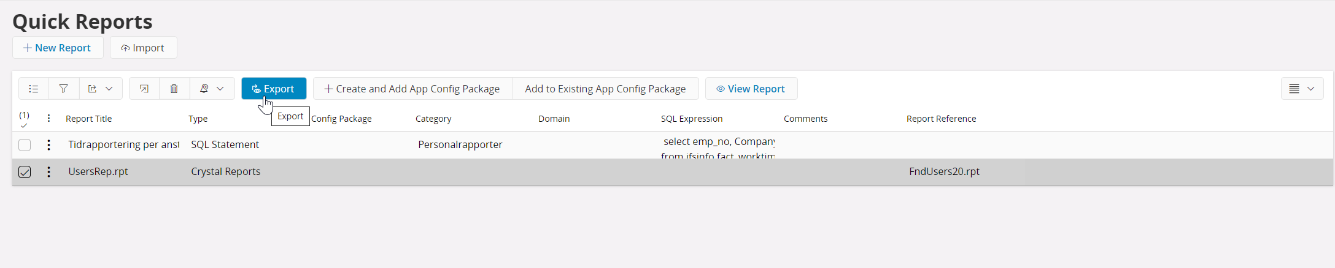Check the Tidrapportering row checkbox
The height and width of the screenshot is (268, 1335).
point(25,145)
